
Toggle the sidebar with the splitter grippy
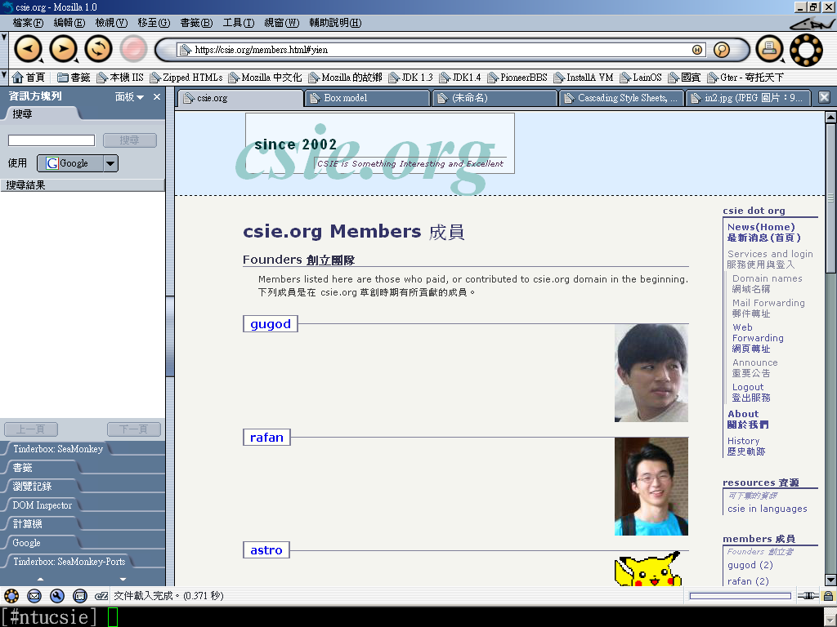pos(170,336)
